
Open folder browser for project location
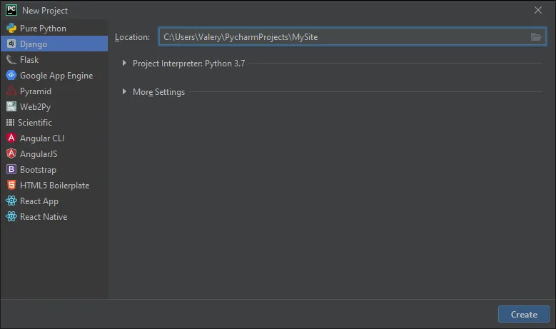(536, 37)
